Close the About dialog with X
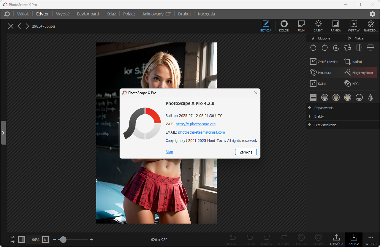The image size is (380, 247). pyautogui.click(x=256, y=93)
